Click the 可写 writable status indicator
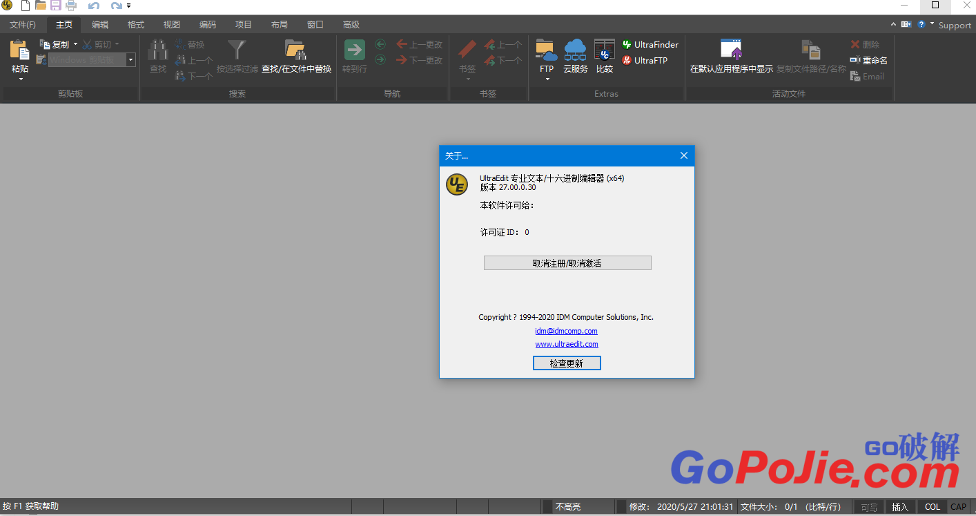The image size is (976, 516). (x=868, y=507)
